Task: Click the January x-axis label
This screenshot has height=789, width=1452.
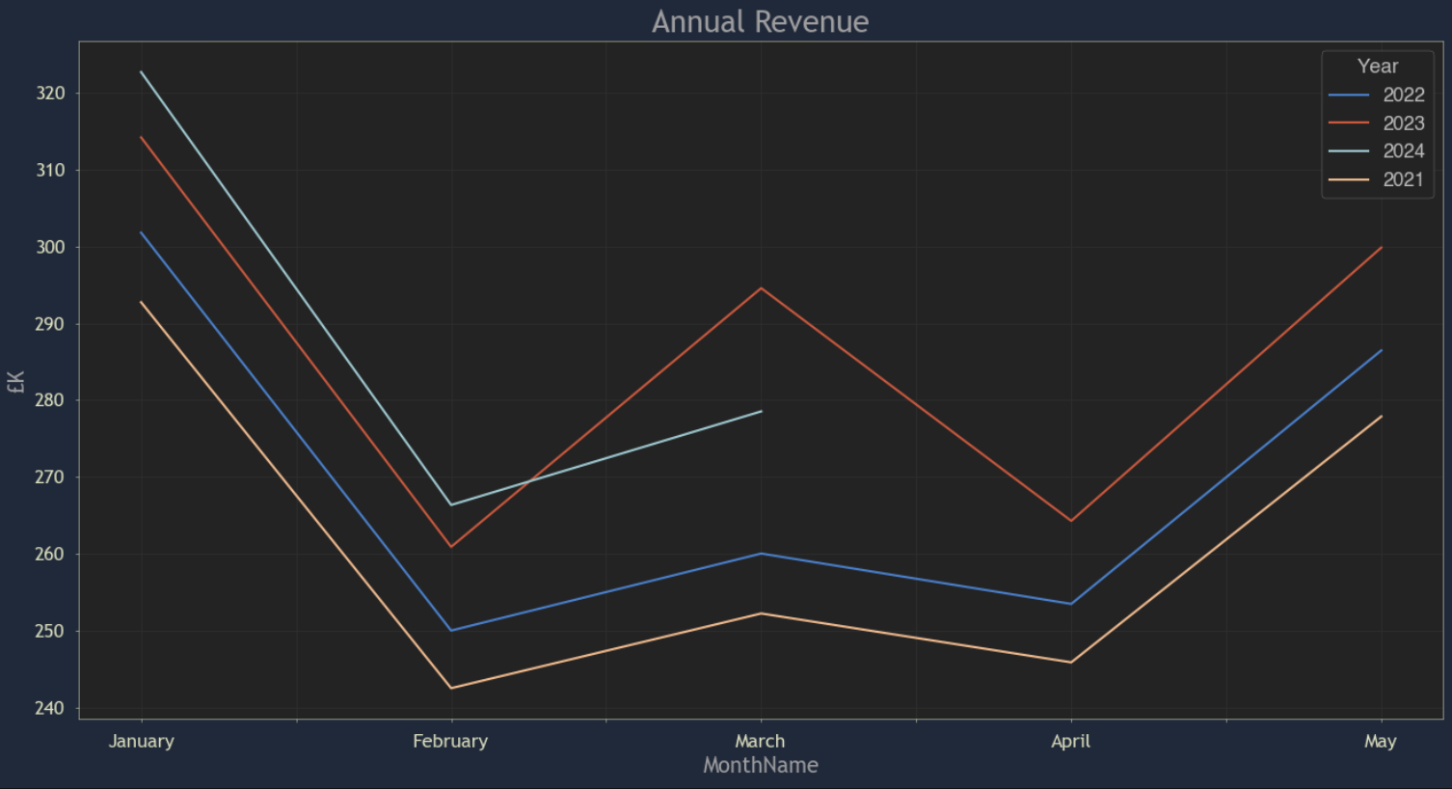Action: (x=142, y=741)
